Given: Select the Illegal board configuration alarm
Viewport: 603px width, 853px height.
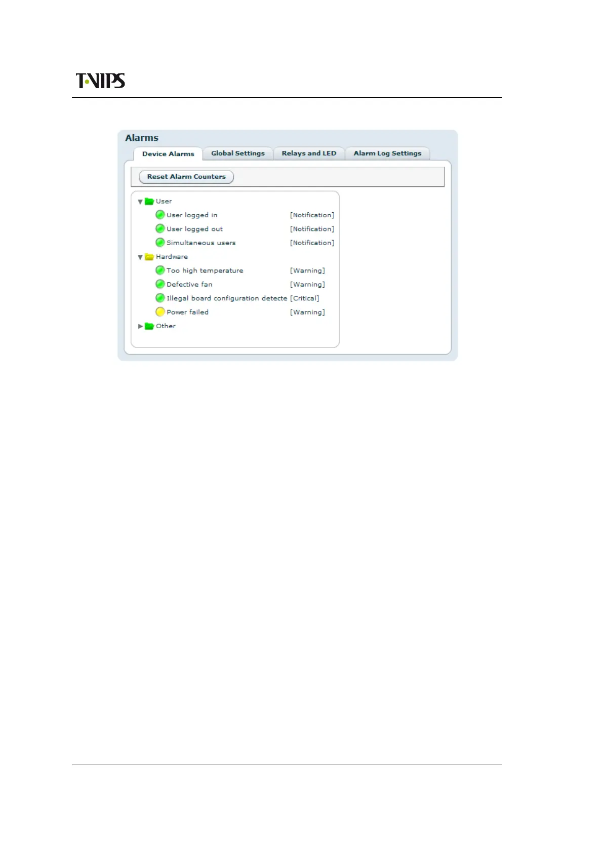Looking at the screenshot, I should 227,298.
